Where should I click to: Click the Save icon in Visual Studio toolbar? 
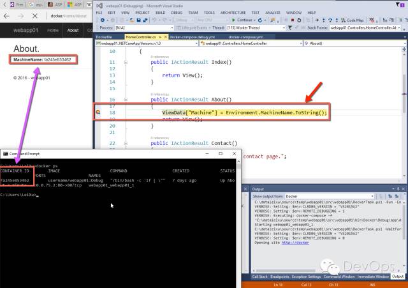coord(139,20)
